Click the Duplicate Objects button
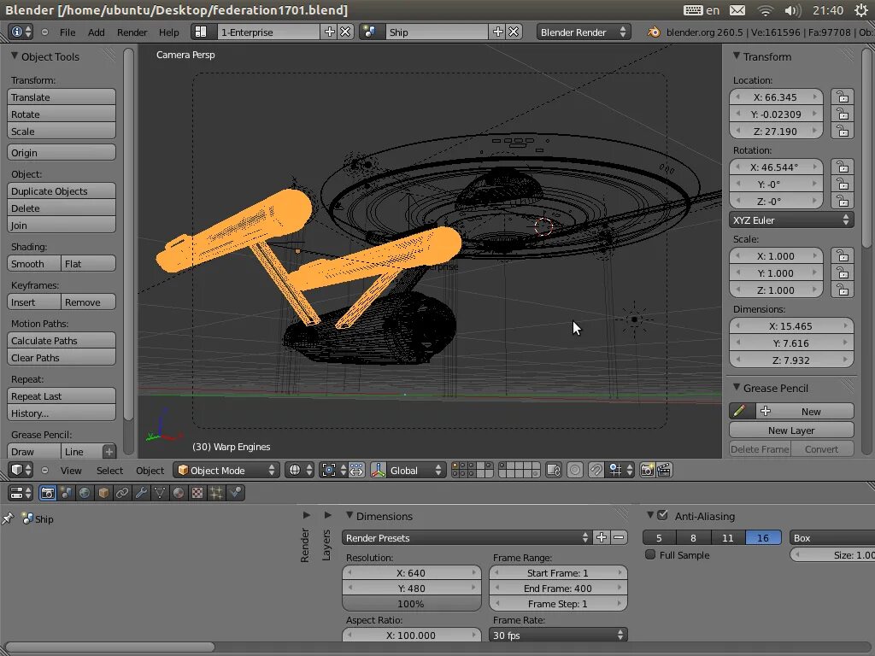This screenshot has width=875, height=656. coord(62,190)
